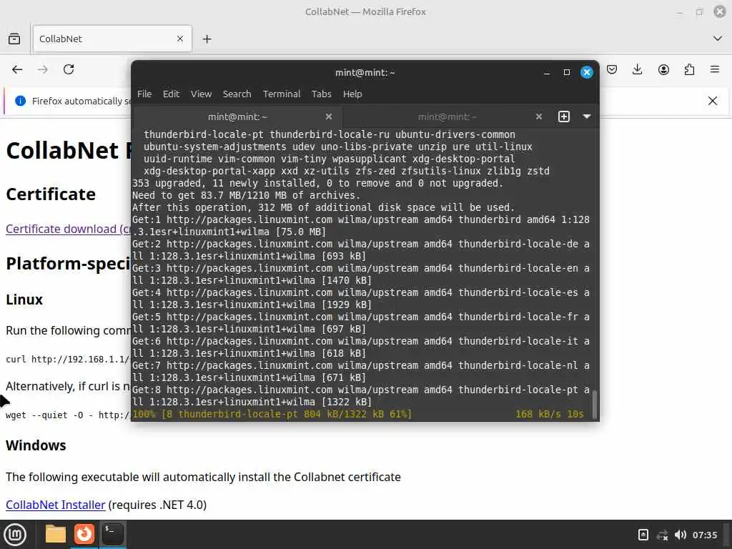Click the curl command text
This screenshot has height=549, width=732.
tap(68, 359)
